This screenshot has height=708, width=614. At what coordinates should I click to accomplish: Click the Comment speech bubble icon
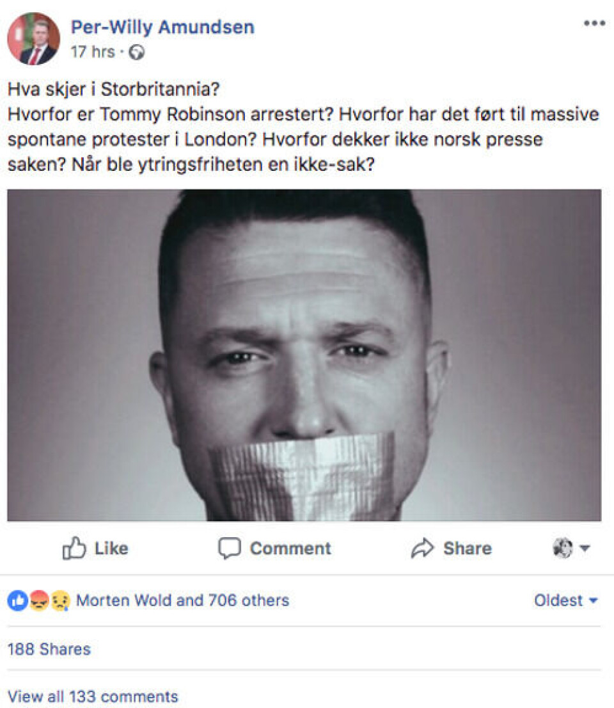click(x=230, y=549)
